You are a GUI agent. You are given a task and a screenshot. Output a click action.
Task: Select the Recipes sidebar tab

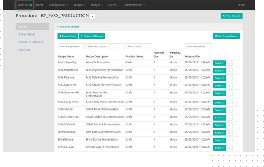[x=32, y=26]
